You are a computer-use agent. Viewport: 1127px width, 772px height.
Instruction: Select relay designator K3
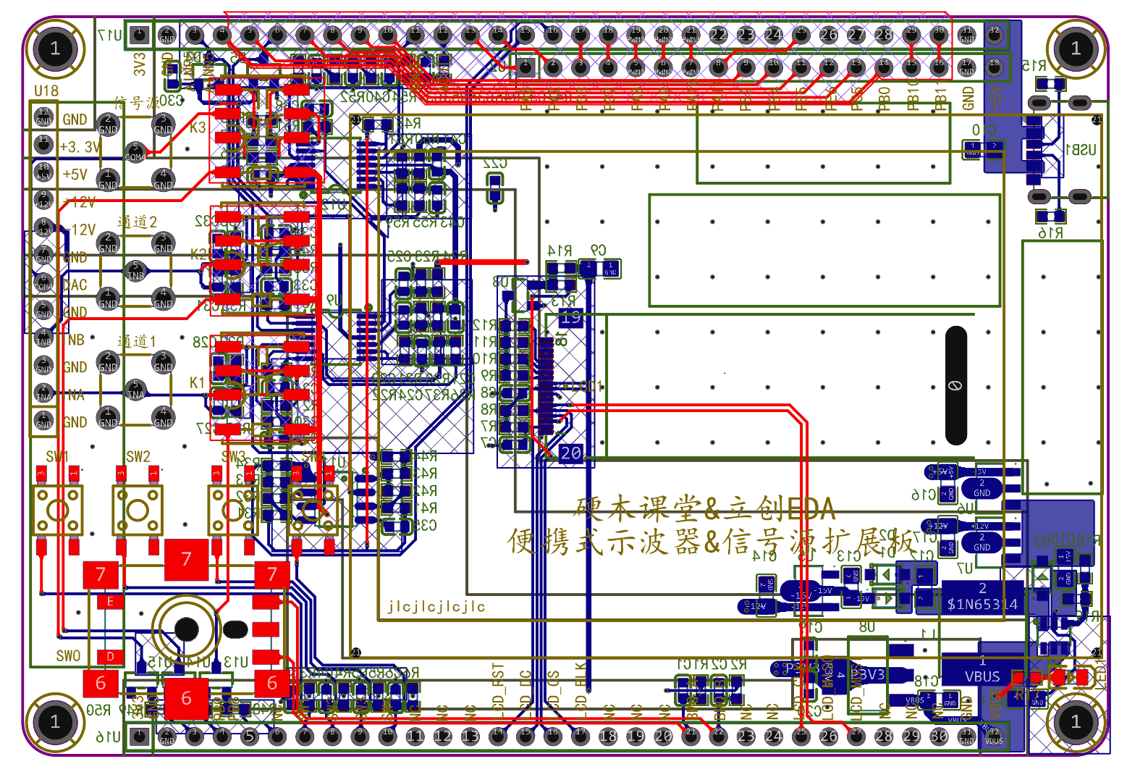198,127
